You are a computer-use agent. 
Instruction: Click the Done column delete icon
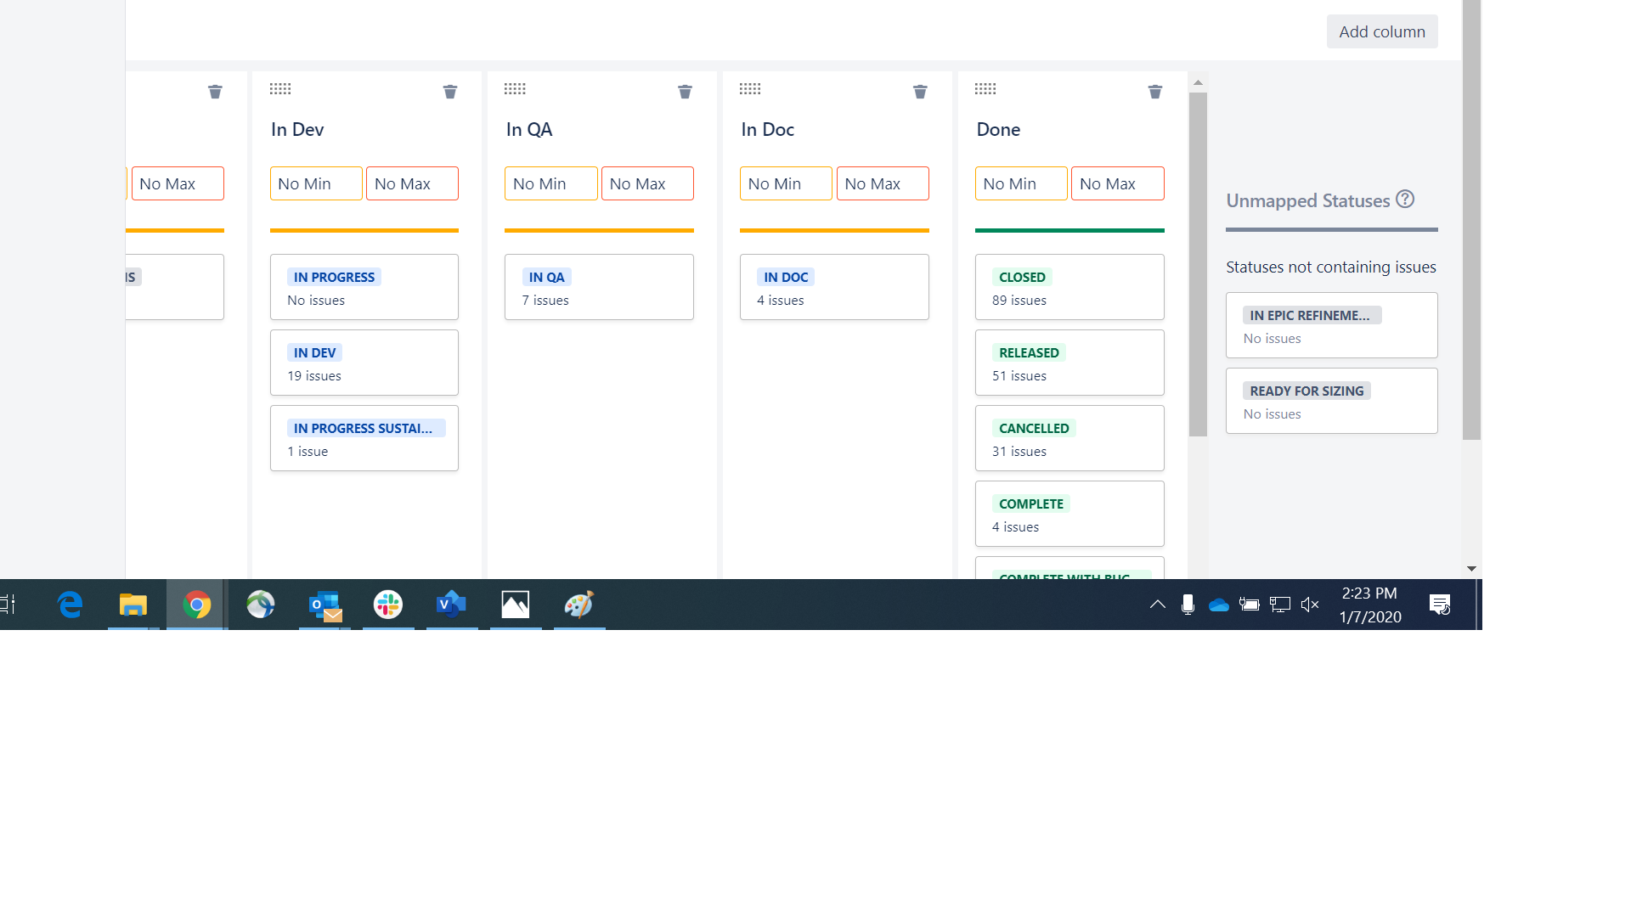pyautogui.click(x=1154, y=92)
